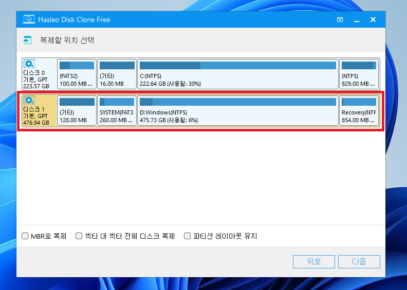
Task: Close the Hasleo Disk Clone window
Action: [x=373, y=20]
